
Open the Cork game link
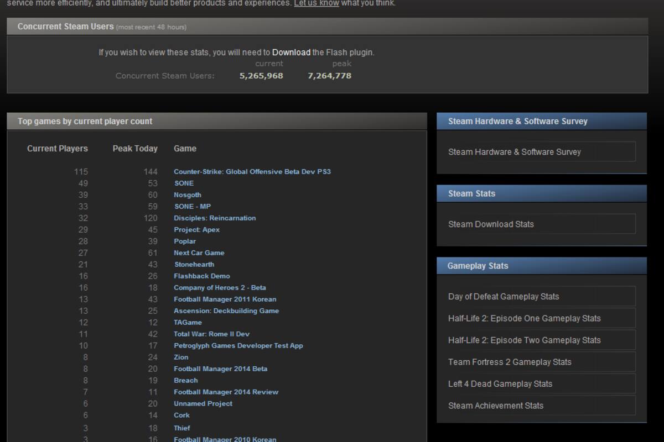(x=181, y=415)
